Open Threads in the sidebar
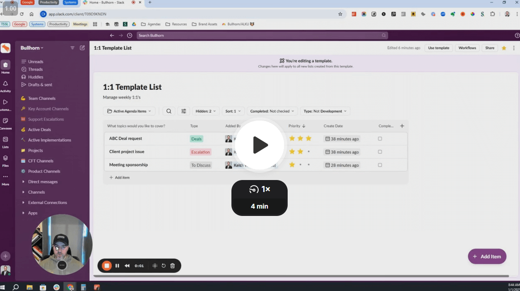The height and width of the screenshot is (291, 520). [32, 69]
